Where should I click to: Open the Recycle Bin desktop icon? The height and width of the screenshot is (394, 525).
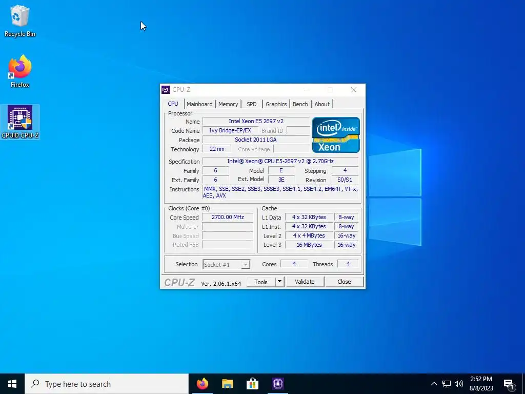[20, 21]
